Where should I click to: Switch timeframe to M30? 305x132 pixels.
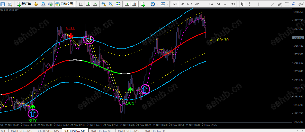197,4
